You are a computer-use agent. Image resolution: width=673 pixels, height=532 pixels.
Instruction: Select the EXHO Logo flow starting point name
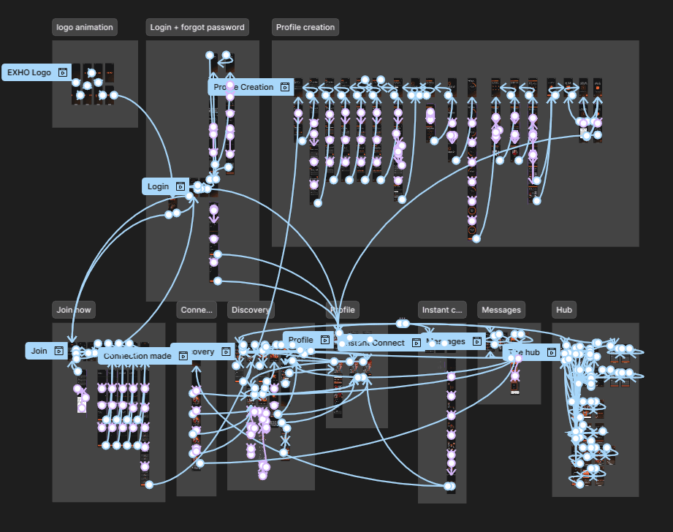pos(29,72)
